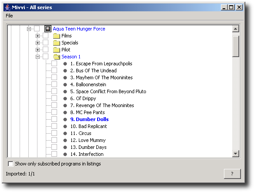
Task: Click the Pilot folder icon
Action: 57,50
